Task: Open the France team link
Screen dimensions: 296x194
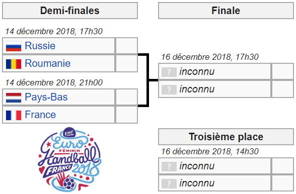Action: 40,115
